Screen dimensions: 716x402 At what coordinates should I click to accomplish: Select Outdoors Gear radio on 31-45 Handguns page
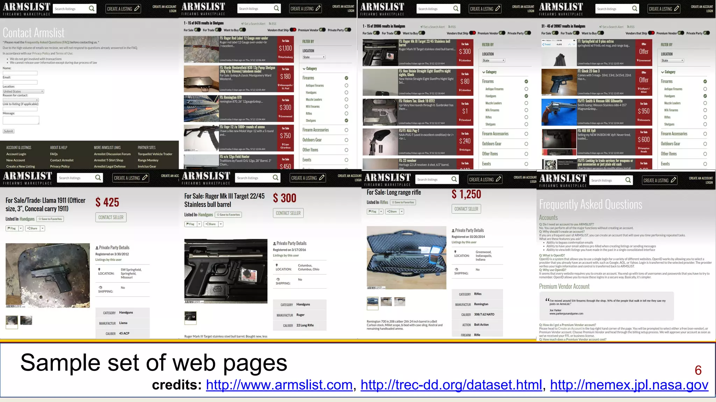(x=705, y=144)
